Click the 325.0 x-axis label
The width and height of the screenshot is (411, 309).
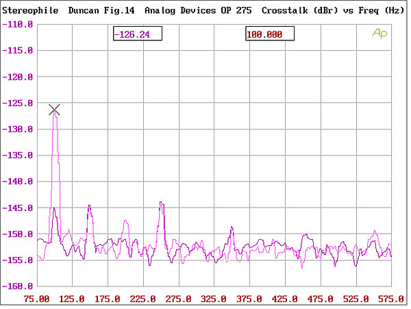pyautogui.click(x=214, y=299)
